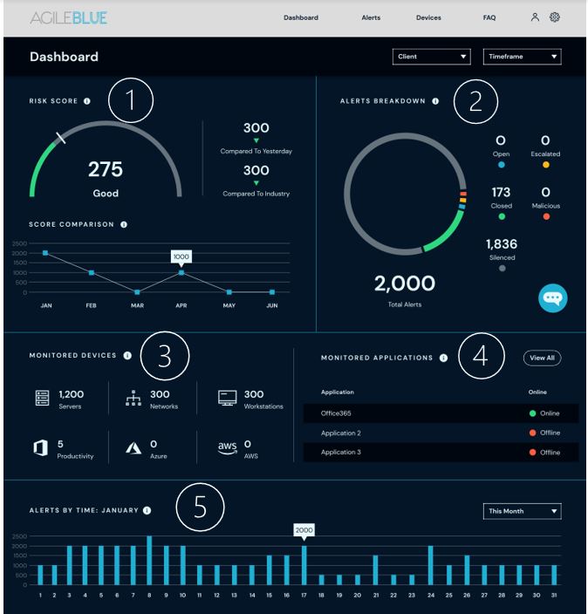Click the Risk Score info icon

87,101
